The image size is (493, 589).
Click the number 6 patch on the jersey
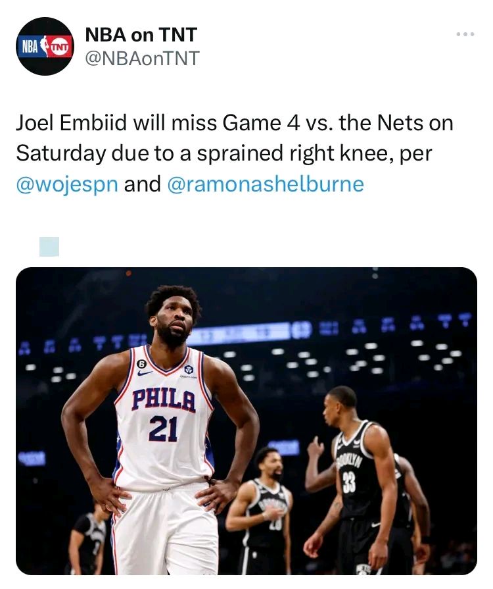141,363
